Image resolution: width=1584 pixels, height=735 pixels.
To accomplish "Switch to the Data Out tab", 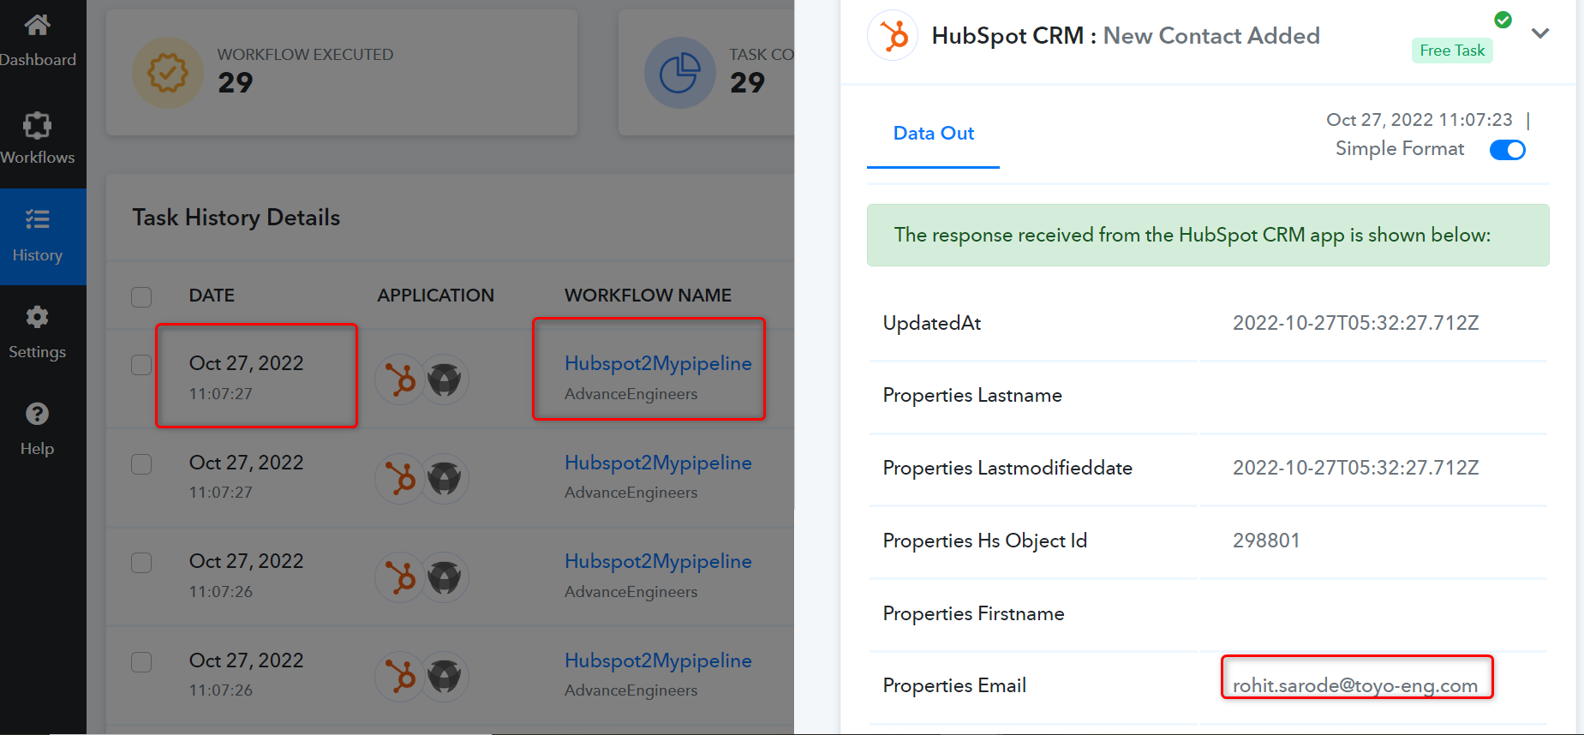I will point(934,134).
